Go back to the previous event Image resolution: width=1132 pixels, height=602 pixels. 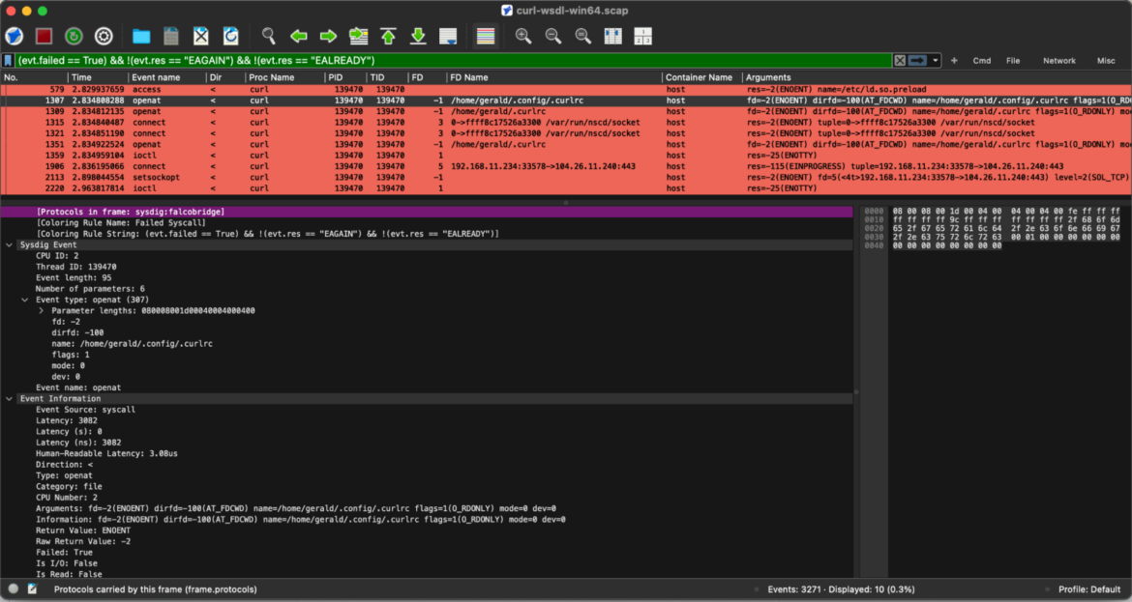298,36
